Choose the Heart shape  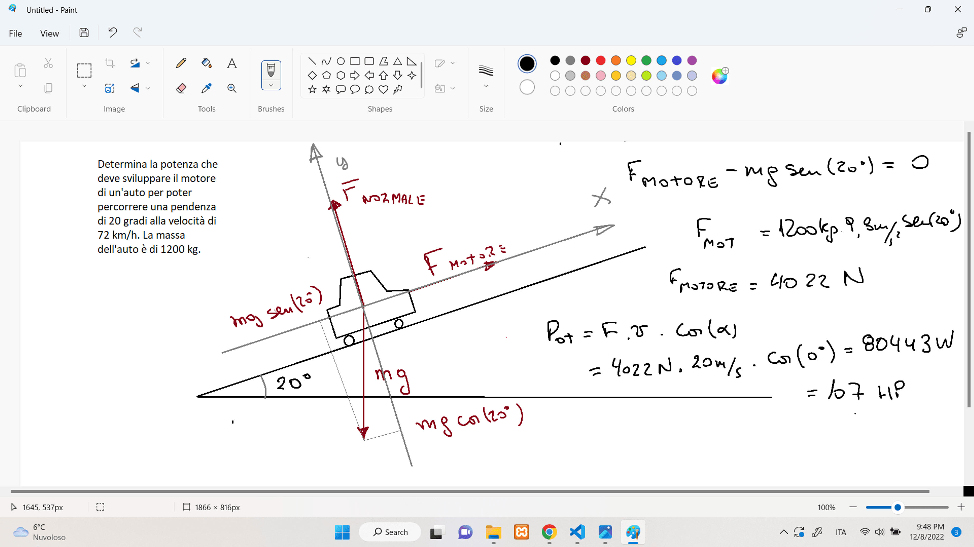(x=384, y=89)
